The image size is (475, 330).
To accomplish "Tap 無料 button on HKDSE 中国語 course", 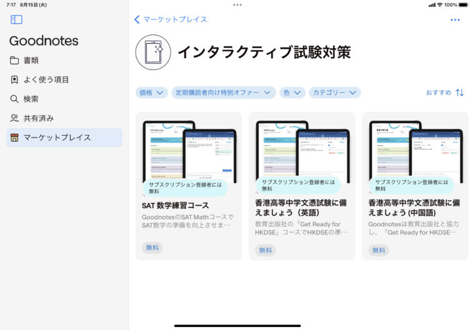I will coord(379,250).
